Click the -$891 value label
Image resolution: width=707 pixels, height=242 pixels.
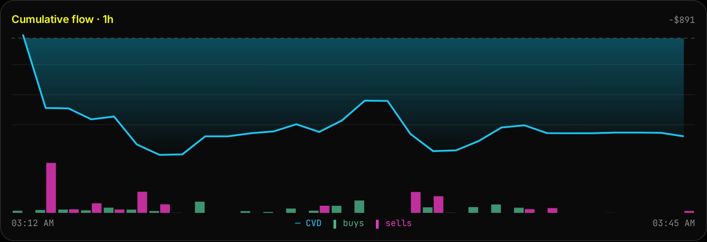click(682, 20)
